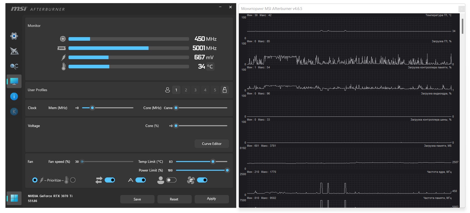Screen dimensions: 470x213
Task: Toggle the auto fan speed switch
Action: click(x=141, y=180)
